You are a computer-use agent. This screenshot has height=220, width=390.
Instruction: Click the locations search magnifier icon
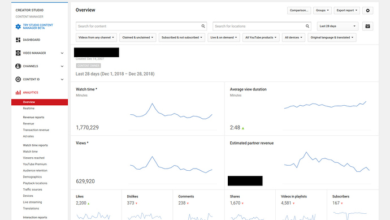click(x=307, y=26)
